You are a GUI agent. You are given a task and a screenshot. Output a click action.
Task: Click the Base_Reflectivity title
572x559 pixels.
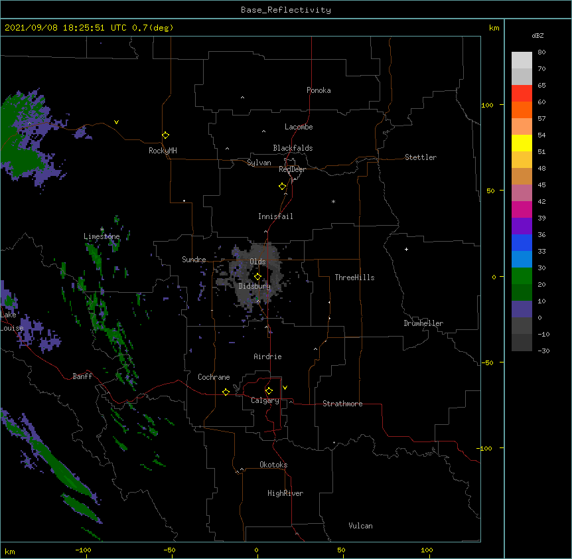pyautogui.click(x=286, y=10)
